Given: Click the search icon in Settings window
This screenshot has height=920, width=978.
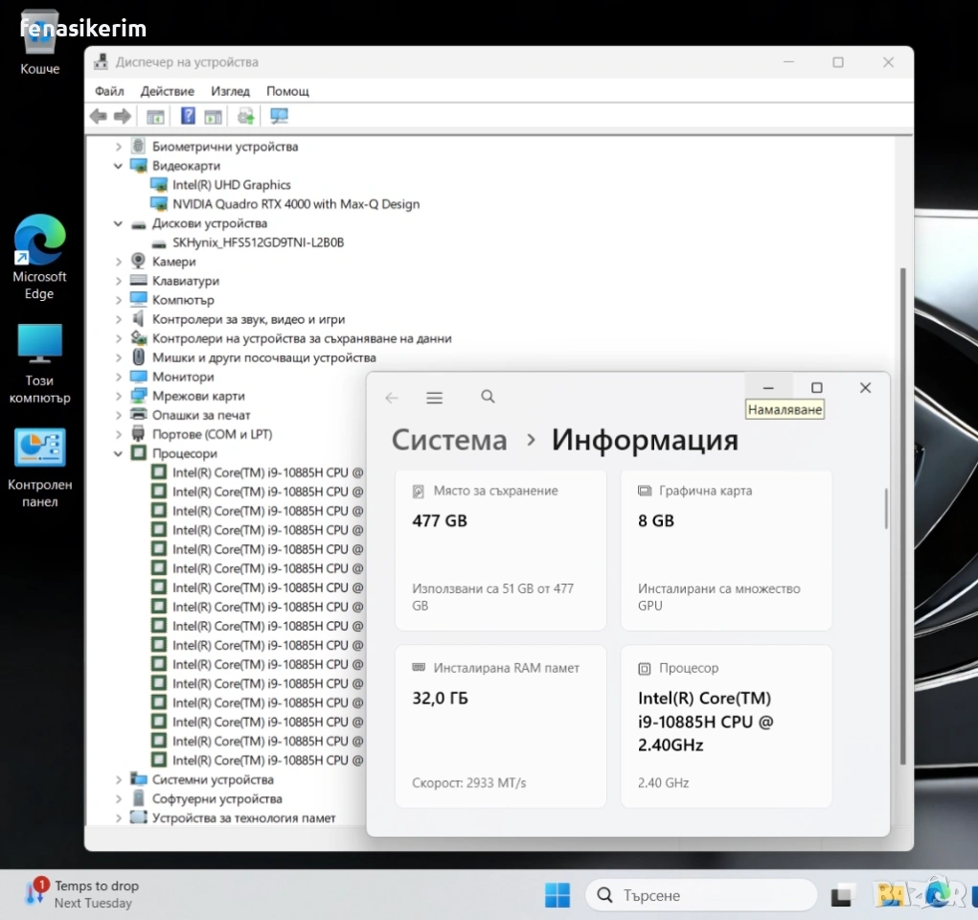Looking at the screenshot, I should tap(488, 397).
